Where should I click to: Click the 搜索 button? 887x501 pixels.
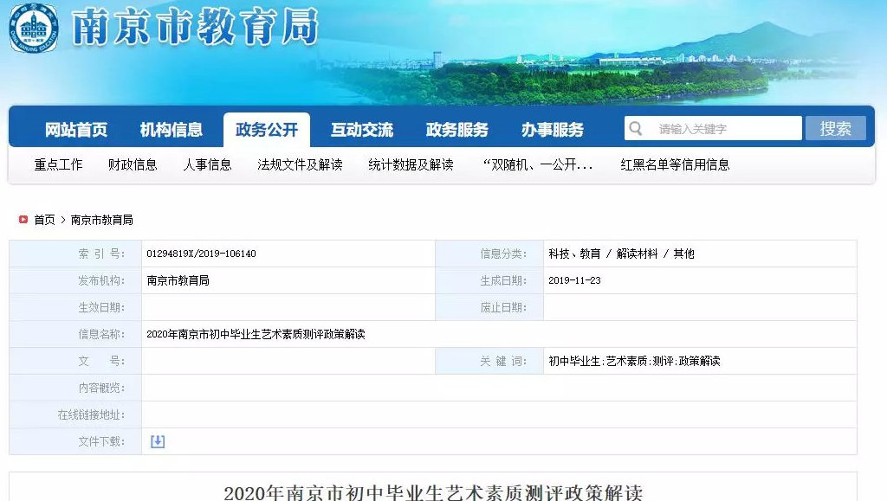coord(836,128)
